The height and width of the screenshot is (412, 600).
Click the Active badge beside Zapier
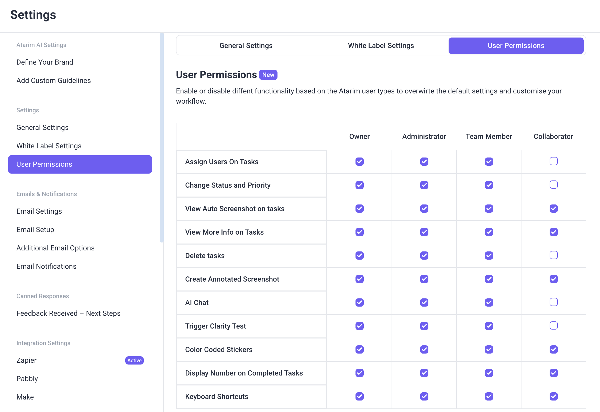click(134, 360)
